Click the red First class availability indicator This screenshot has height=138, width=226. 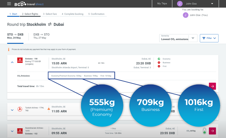tap(159, 66)
